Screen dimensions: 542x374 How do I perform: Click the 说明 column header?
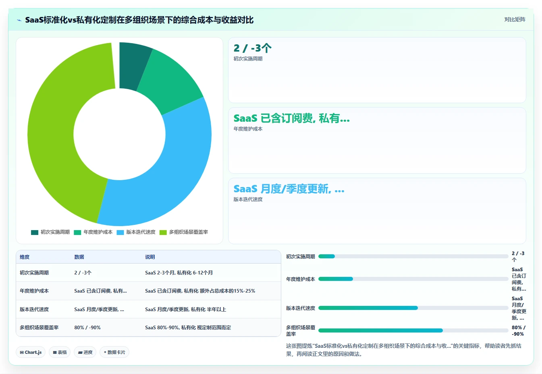pos(150,257)
